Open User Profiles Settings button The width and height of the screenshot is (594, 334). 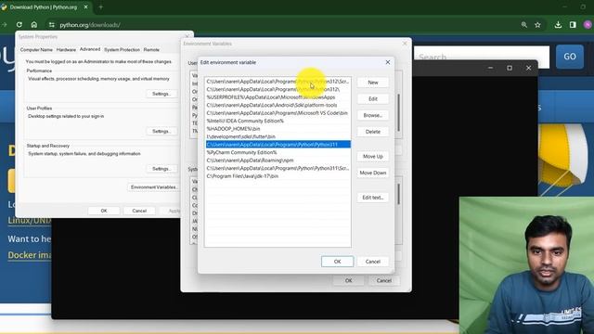pos(161,131)
